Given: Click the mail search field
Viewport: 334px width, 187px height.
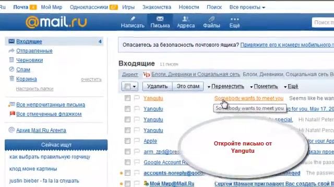Looking at the screenshot, I should click(323, 22).
